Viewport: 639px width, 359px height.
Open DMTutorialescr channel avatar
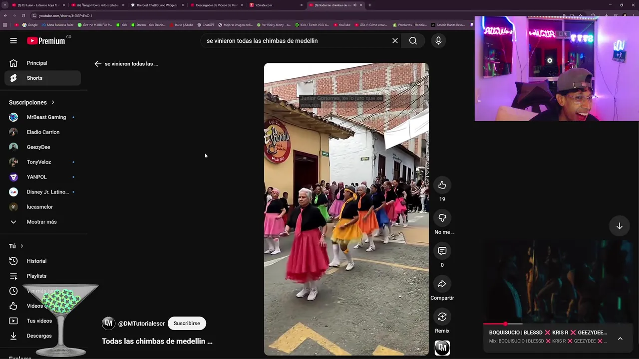108,323
